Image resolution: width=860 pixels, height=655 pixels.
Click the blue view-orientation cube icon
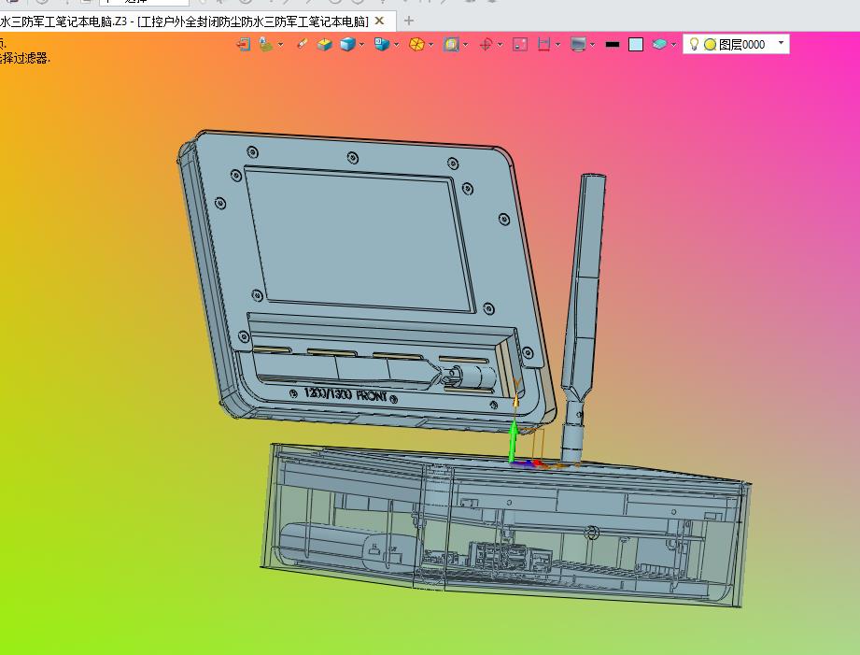tap(382, 44)
